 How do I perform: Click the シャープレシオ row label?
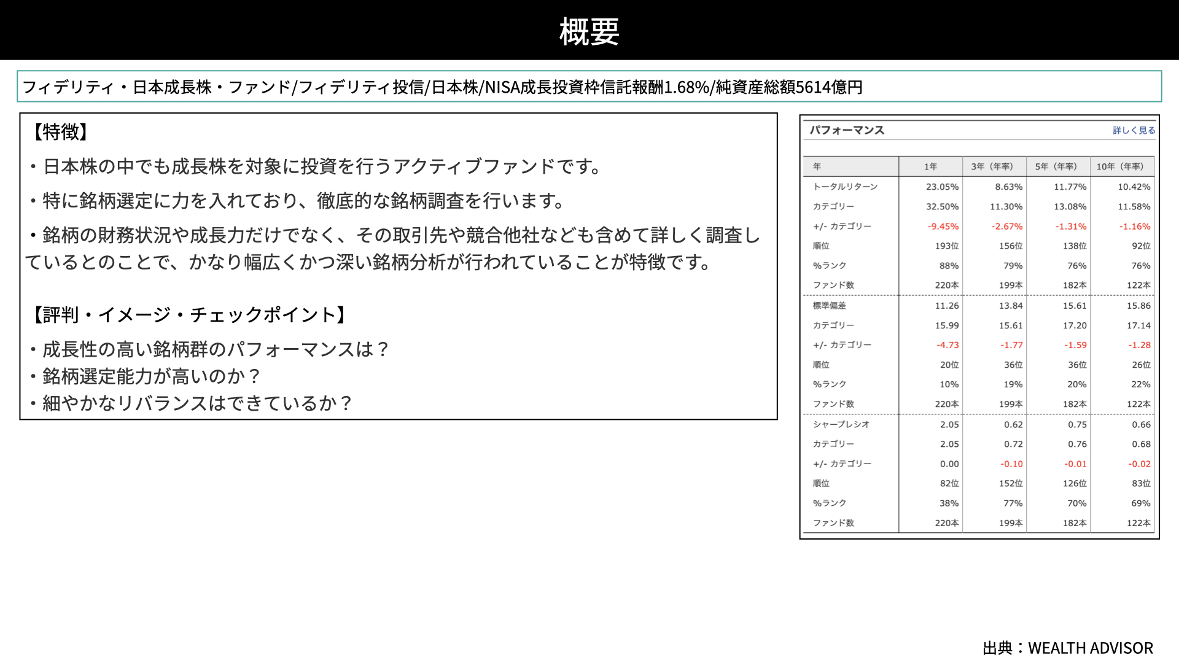[841, 424]
